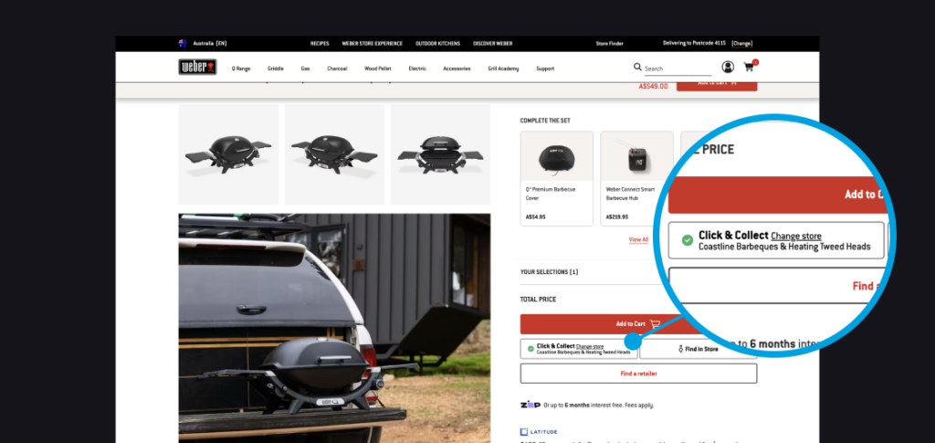Select the Click & Collect option
935x443 pixels.
pos(578,349)
